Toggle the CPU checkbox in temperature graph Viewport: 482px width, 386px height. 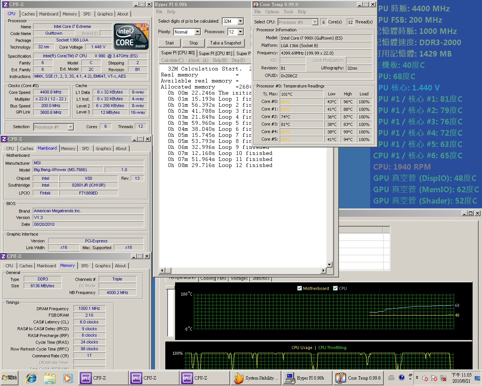[336, 288]
